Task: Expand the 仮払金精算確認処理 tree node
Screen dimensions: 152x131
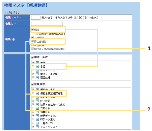Action: 33,93
